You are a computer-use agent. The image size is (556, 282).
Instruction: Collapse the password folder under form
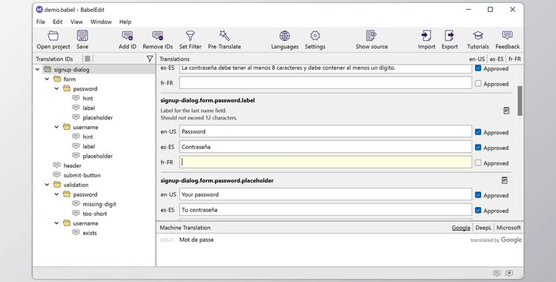[x=57, y=88]
